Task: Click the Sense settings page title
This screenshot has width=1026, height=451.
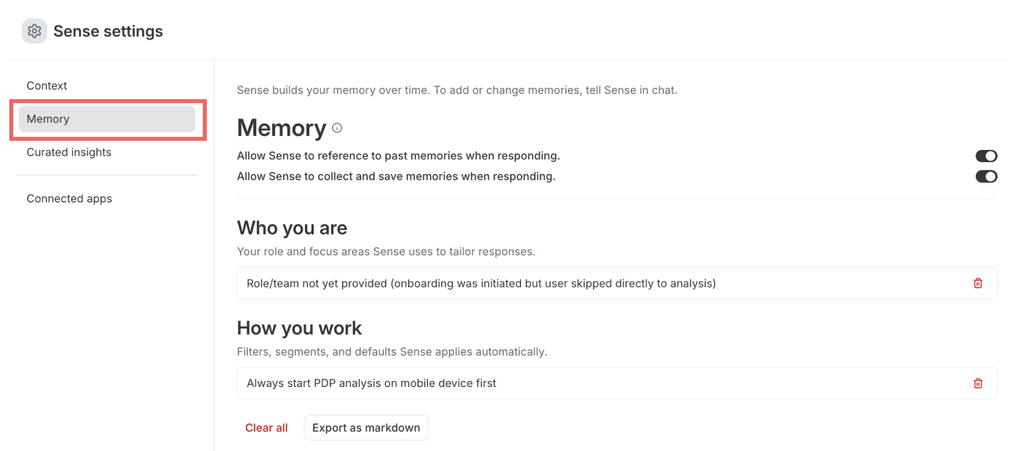Action: coord(108,31)
